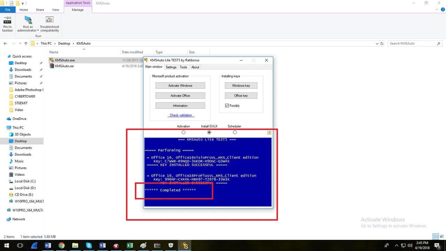The height and width of the screenshot is (251, 446).
Task: Click the volume icon in system tray
Action: point(410,245)
